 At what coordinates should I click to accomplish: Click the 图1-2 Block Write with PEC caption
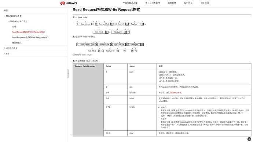[x=84, y=37]
